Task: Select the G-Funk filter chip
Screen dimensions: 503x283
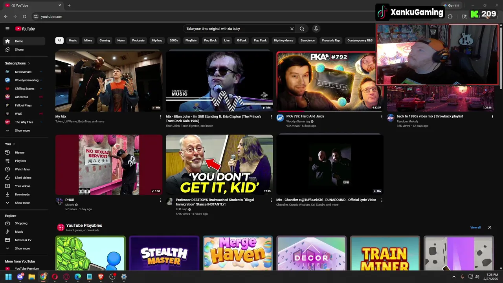Action: pos(242,40)
